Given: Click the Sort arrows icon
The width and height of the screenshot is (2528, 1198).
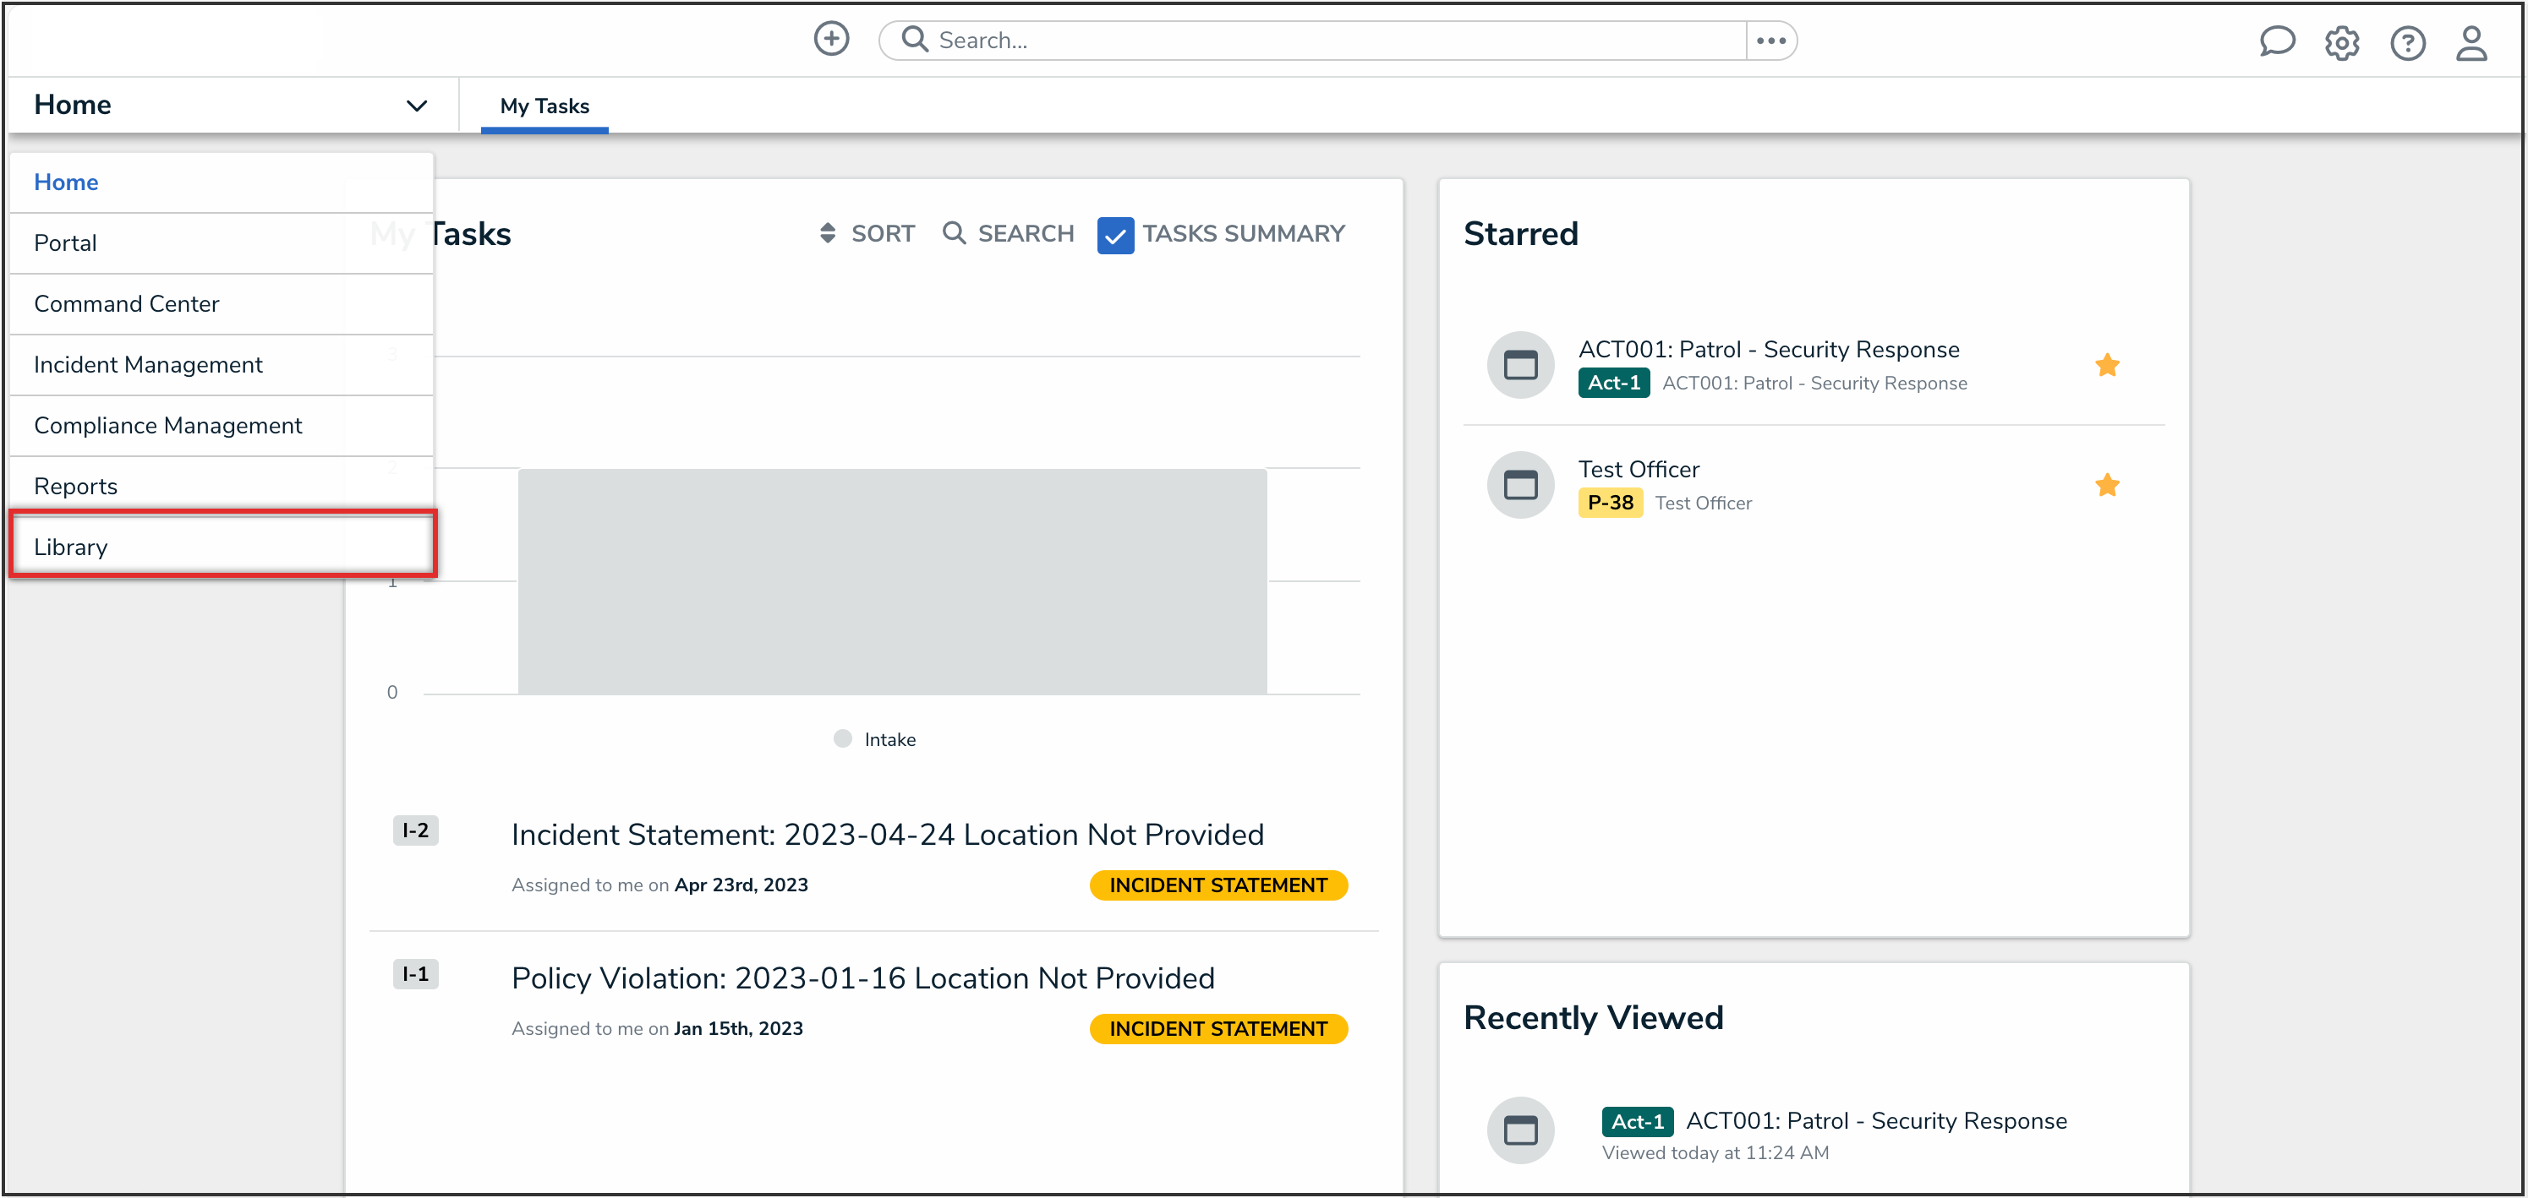Looking at the screenshot, I should click(827, 233).
